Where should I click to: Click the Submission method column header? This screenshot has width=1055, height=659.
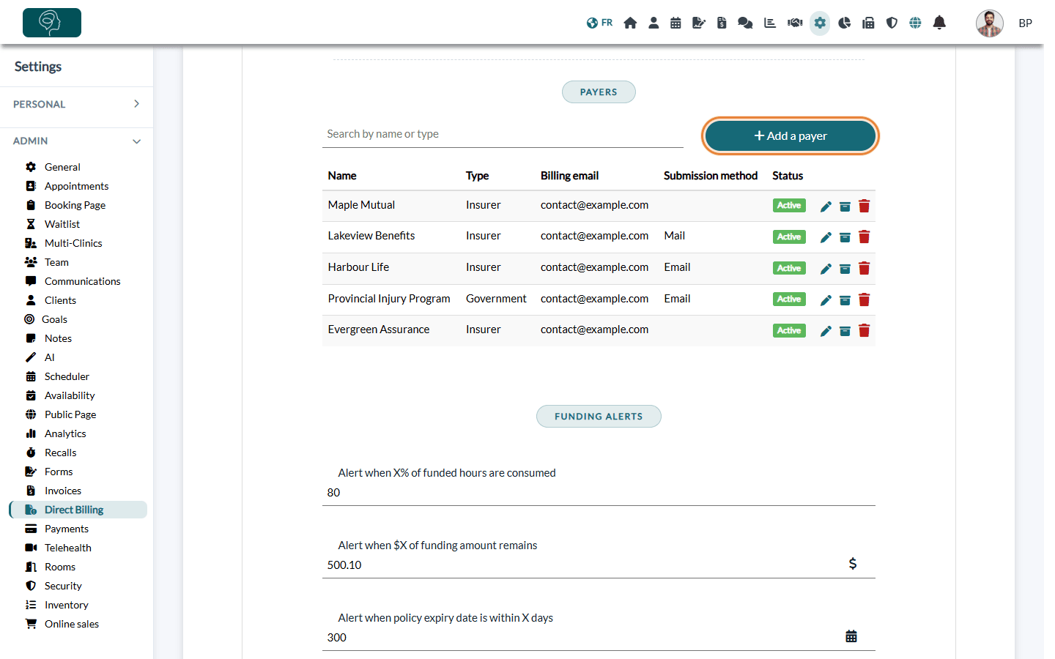[710, 176]
